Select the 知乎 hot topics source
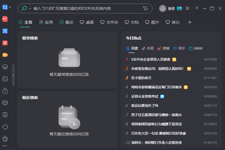225x150 pixels. coord(179,48)
